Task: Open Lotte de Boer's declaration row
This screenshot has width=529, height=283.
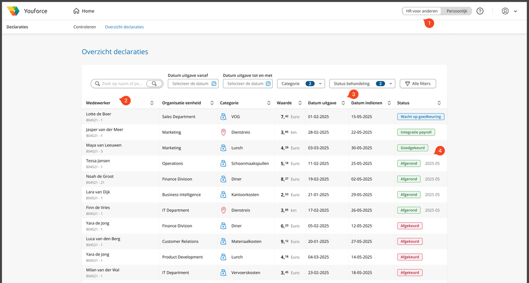Action: coord(98,114)
